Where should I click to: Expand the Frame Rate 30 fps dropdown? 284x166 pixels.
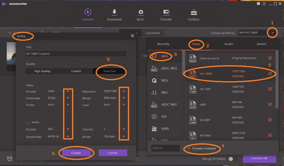tap(68, 98)
